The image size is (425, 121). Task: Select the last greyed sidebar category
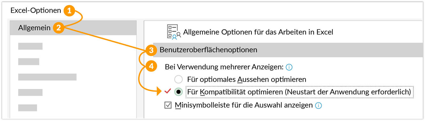coord(27,108)
